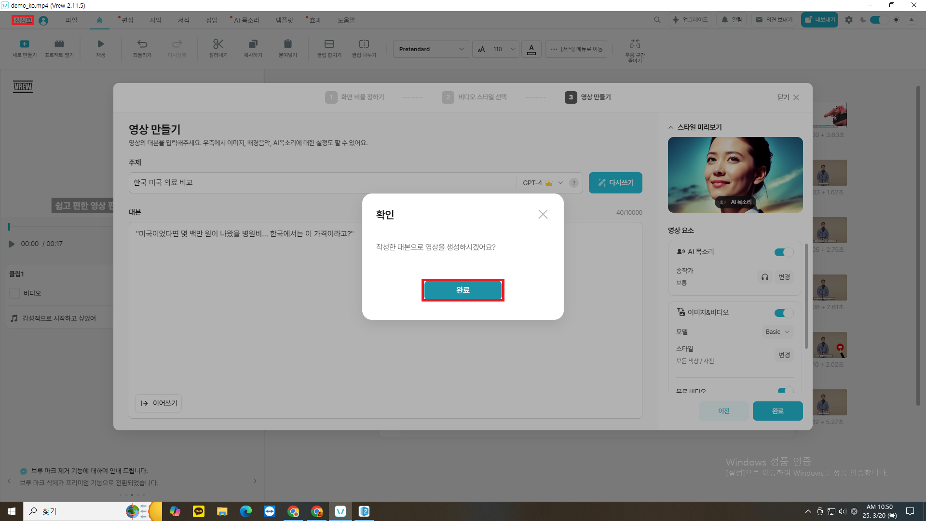This screenshot has height=521, width=926.
Task: Click the 잘라내기 scissors icon
Action: pyautogui.click(x=218, y=44)
